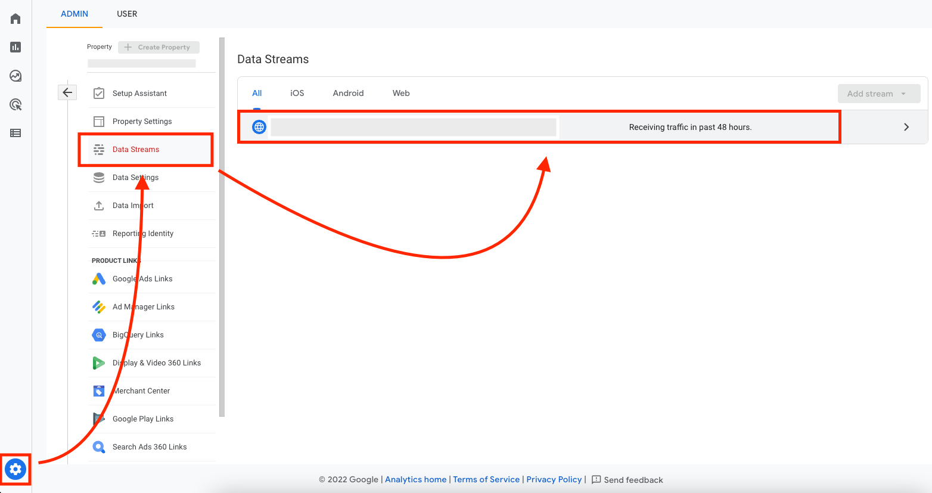Click the Admin gear icon
Viewport: 932px width, 493px height.
coord(15,469)
